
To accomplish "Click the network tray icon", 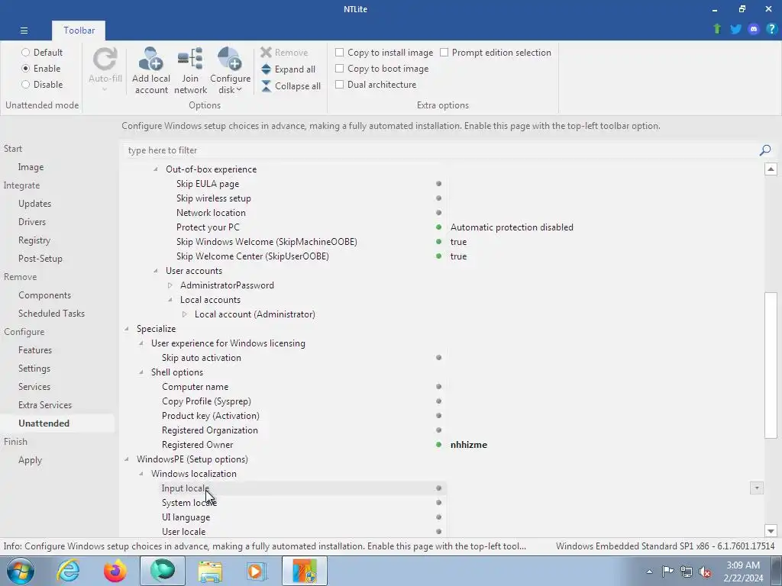I will [687, 572].
